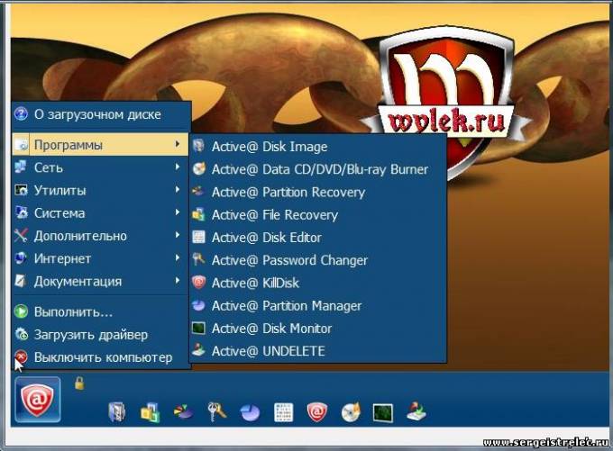Click the Password Changer icon in submenu
This screenshot has height=451, width=613.
pyautogui.click(x=198, y=259)
